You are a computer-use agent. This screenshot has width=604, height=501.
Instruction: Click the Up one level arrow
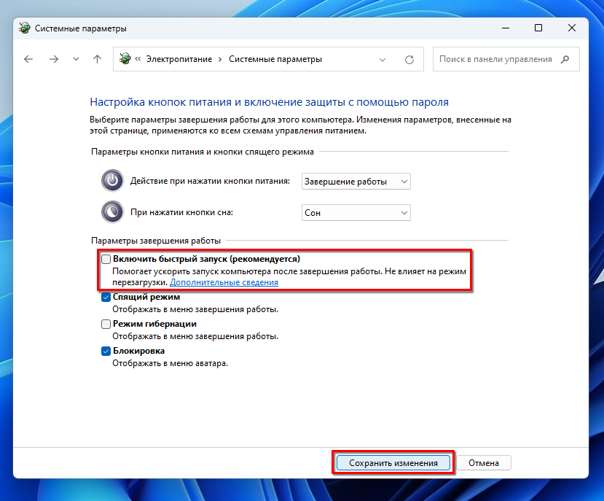click(98, 59)
